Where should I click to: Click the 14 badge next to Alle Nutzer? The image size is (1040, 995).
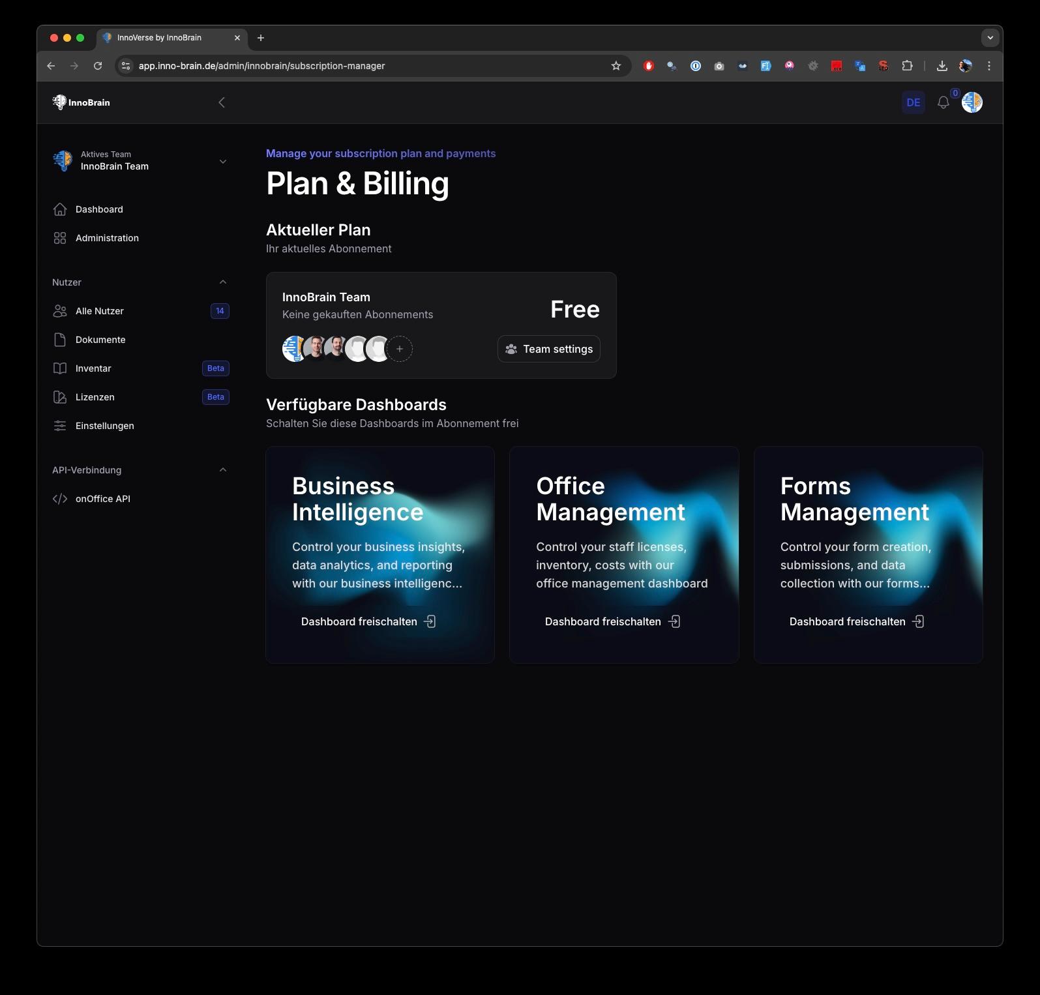pyautogui.click(x=220, y=311)
